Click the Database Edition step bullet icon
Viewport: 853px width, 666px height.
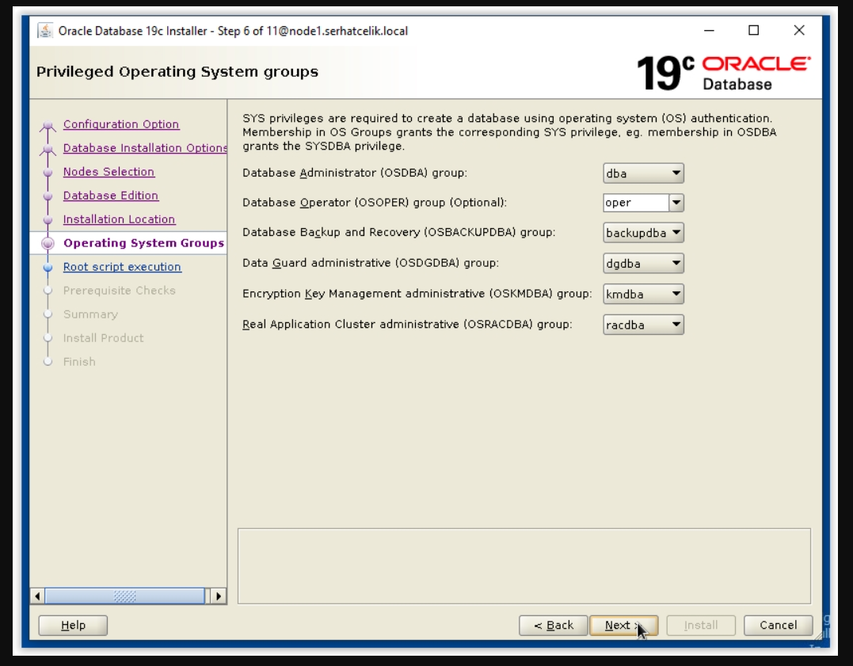[48, 196]
